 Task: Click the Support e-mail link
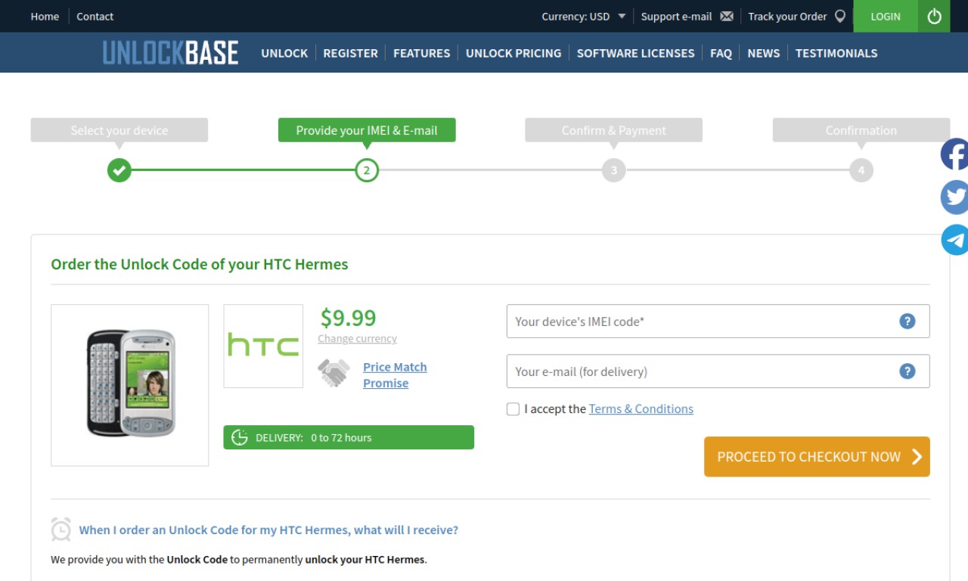click(x=676, y=16)
